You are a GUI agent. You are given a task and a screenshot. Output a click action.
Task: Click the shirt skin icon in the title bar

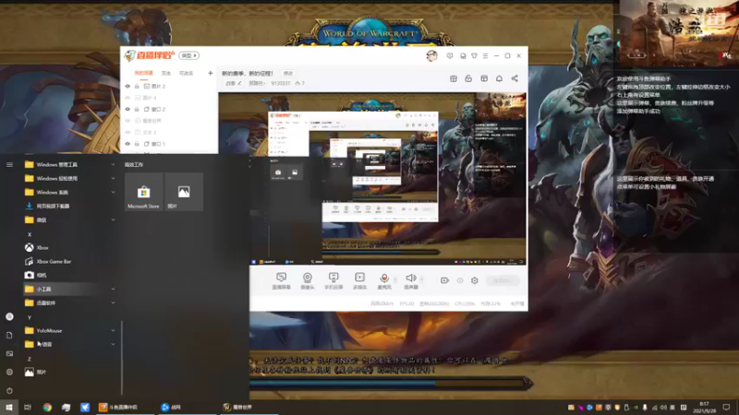coord(474,55)
